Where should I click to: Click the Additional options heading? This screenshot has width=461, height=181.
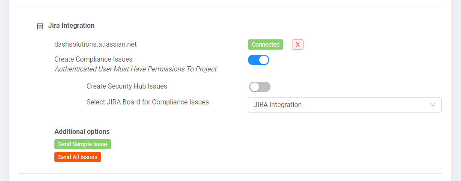pyautogui.click(x=82, y=131)
